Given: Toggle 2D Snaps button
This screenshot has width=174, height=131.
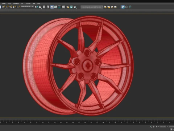Looking at the screenshot, I should pos(4,7).
